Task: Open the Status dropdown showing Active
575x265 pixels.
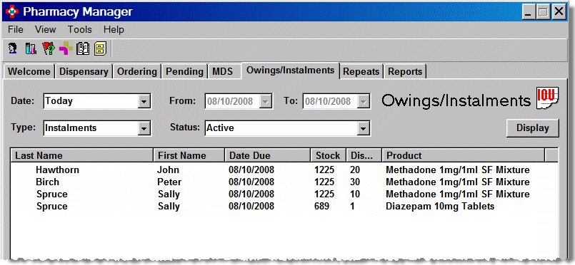Action: (363, 128)
